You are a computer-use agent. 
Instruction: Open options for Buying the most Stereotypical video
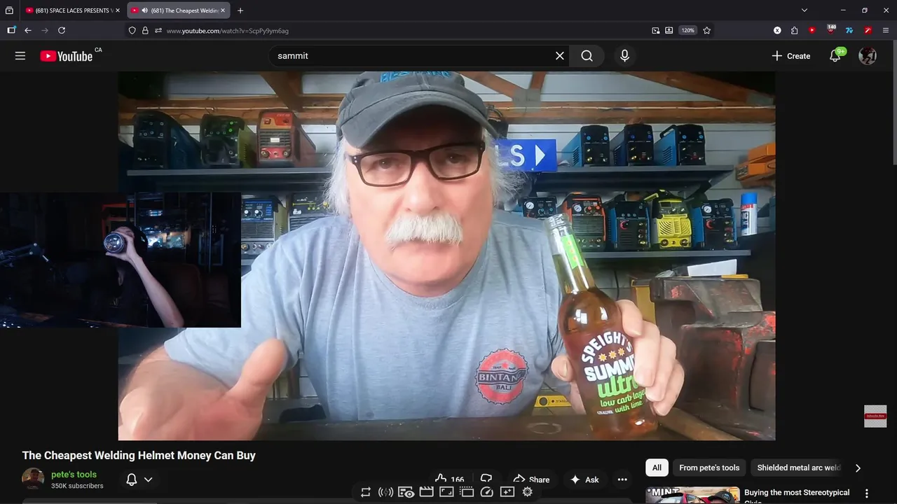pos(867,493)
